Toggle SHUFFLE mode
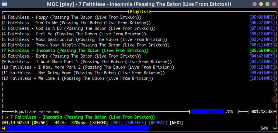 (135, 123)
